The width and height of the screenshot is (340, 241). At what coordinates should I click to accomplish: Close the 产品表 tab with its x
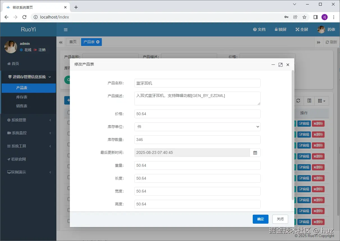(x=98, y=42)
